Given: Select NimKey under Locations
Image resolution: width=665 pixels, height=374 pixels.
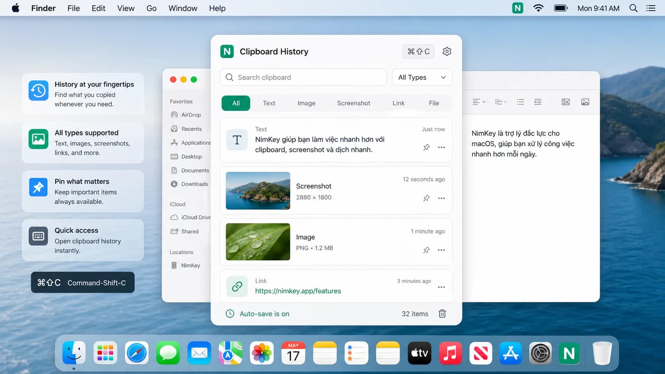Looking at the screenshot, I should [x=185, y=265].
